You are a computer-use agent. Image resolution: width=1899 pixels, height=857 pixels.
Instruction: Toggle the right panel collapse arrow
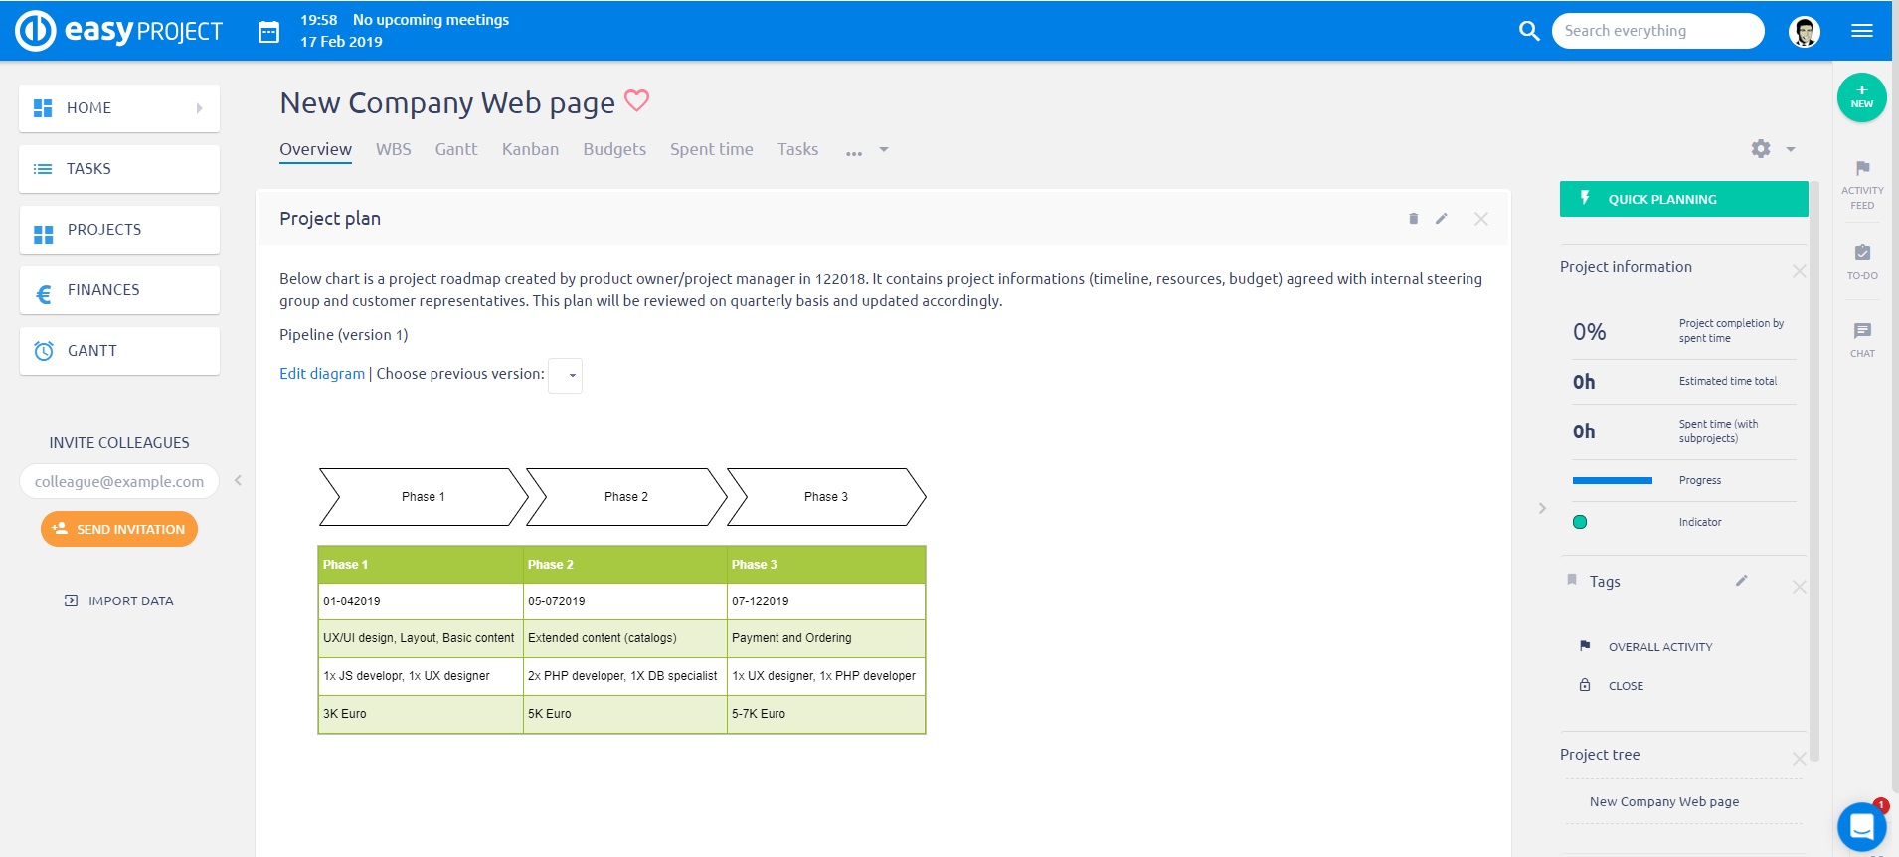(1542, 508)
